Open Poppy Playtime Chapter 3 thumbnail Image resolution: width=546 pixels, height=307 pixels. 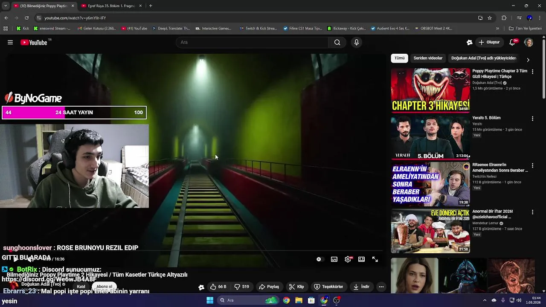click(x=430, y=90)
